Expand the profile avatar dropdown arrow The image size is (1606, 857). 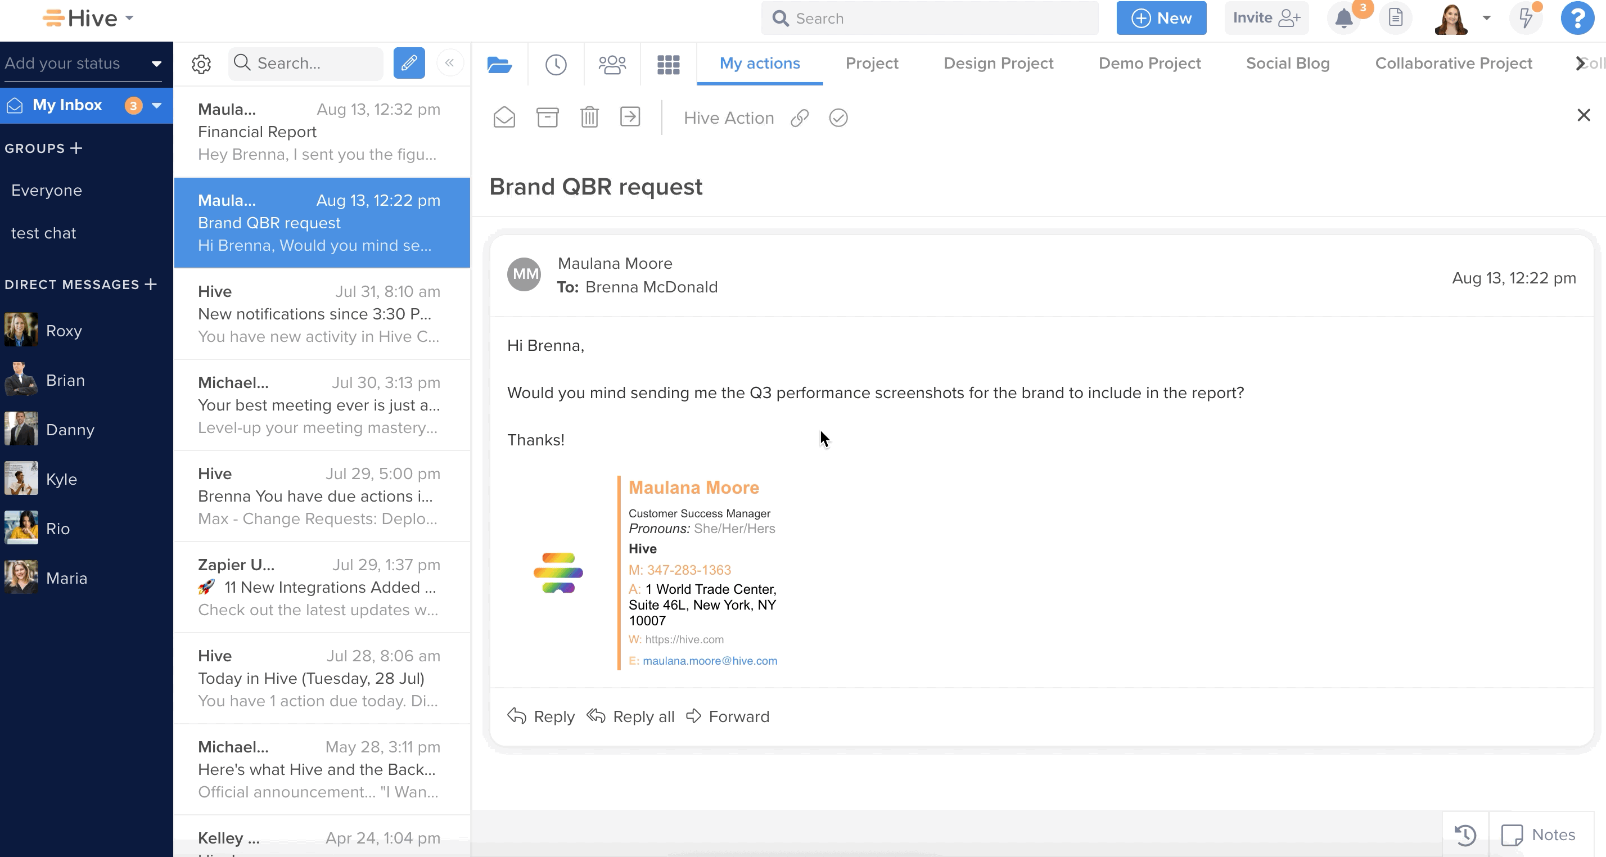(1486, 18)
